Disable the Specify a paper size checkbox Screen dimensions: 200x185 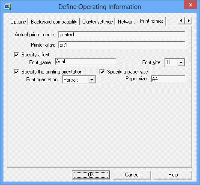[x=102, y=72]
